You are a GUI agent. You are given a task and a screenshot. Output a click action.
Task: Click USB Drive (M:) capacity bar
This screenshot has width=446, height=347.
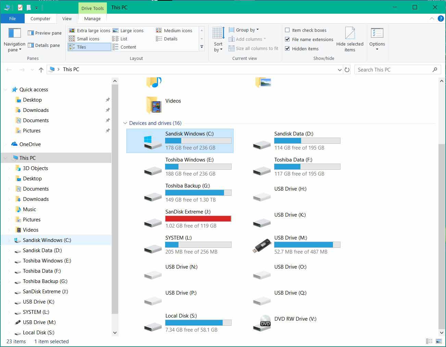(307, 245)
